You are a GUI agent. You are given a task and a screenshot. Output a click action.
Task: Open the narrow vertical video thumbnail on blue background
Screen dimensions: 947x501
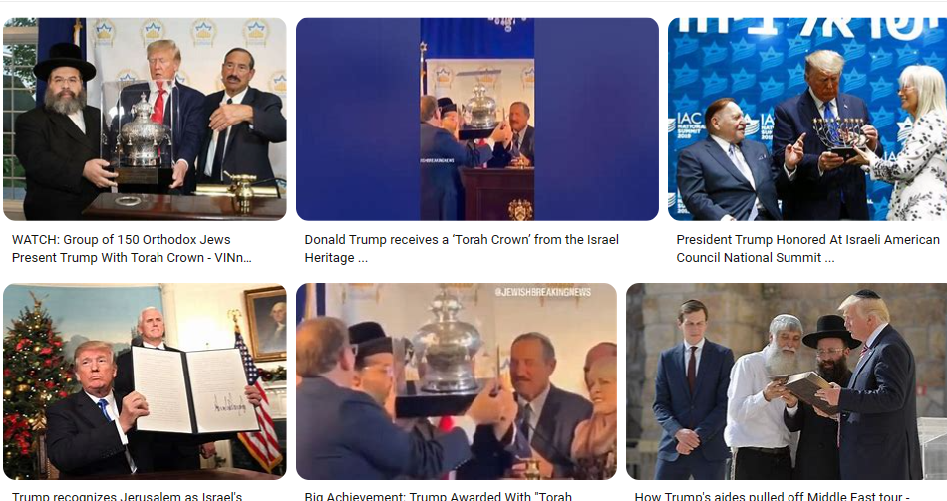[477, 119]
